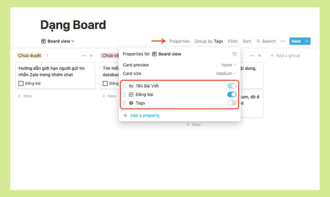This screenshot has width=330, height=197.
Task: Open the Card preview None dropdown
Action: [x=229, y=65]
